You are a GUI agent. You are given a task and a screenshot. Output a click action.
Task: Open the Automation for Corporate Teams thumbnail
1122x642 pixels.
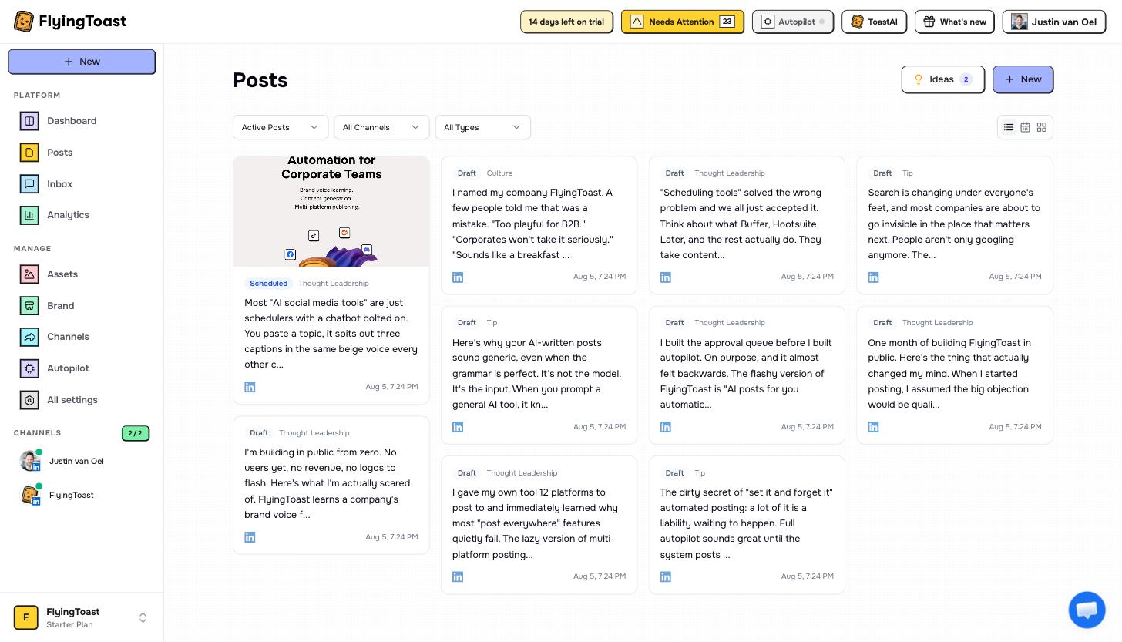[x=331, y=211]
